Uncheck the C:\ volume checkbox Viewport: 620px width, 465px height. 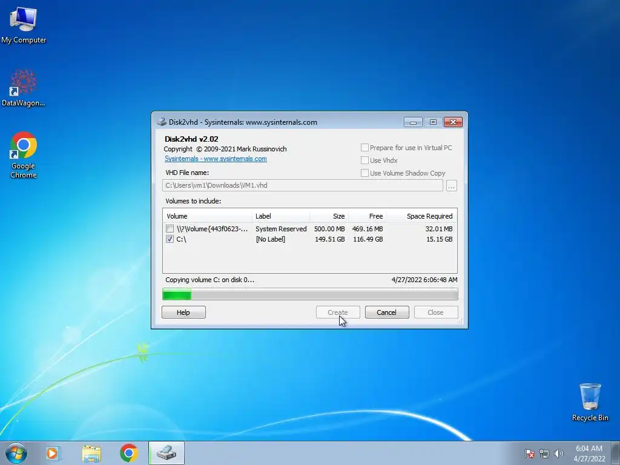point(170,239)
